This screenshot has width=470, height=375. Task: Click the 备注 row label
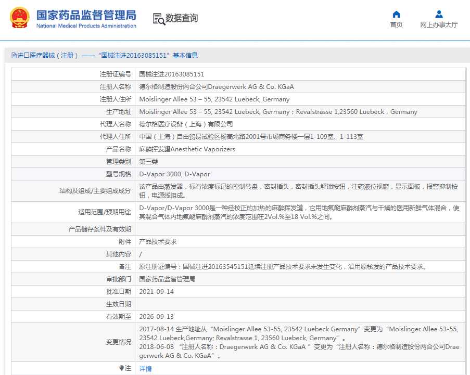pyautogui.click(x=125, y=267)
